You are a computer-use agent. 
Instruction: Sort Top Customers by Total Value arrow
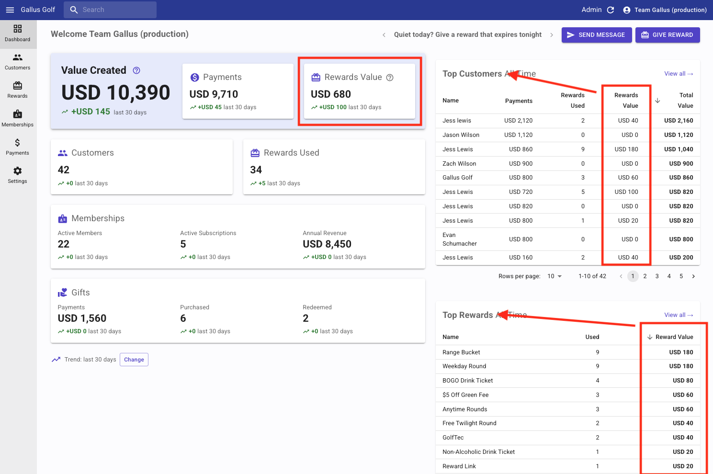(657, 101)
